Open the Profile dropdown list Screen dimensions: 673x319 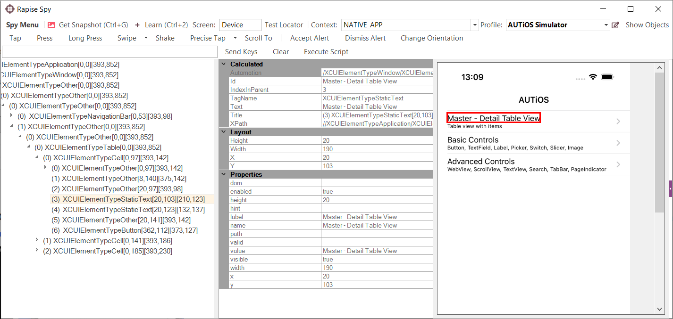coord(606,25)
